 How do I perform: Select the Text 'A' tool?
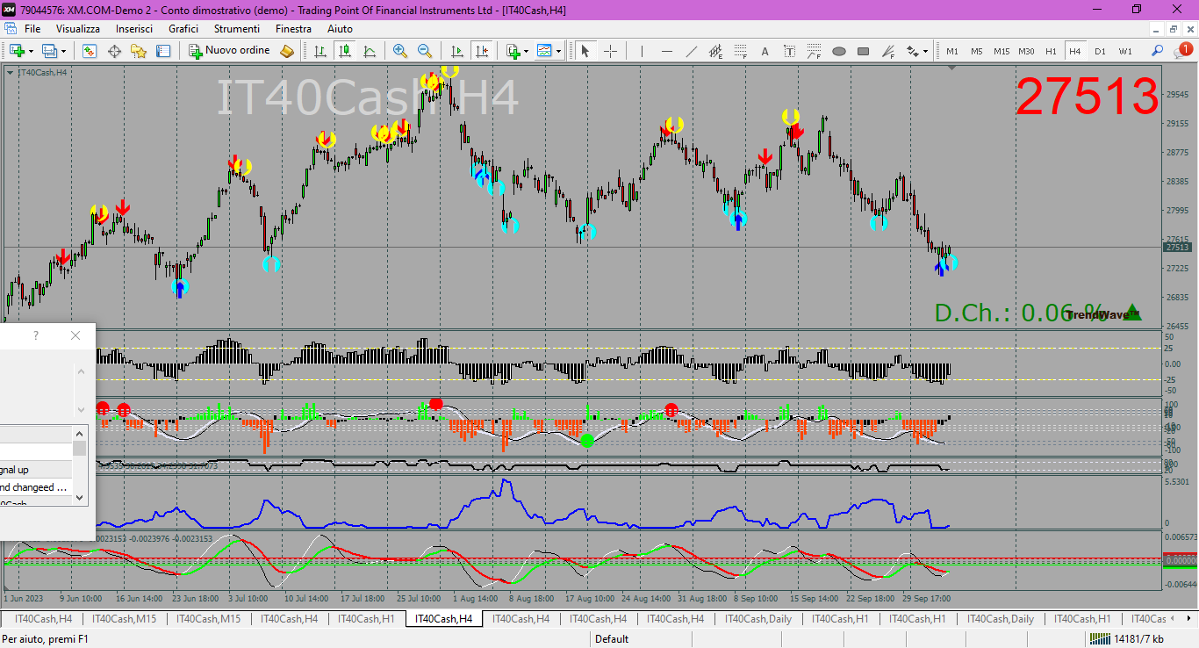[x=765, y=51]
